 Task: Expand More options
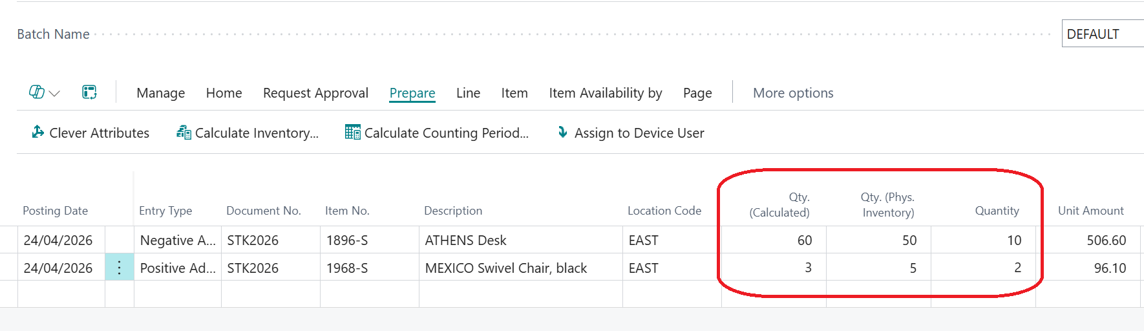coord(793,93)
